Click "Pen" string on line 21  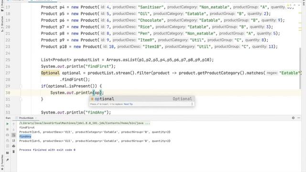click(143, 33)
